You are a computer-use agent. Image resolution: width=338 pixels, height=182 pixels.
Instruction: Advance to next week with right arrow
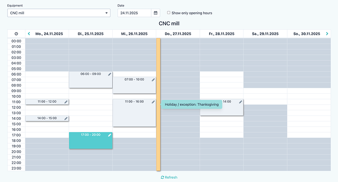[327, 34]
